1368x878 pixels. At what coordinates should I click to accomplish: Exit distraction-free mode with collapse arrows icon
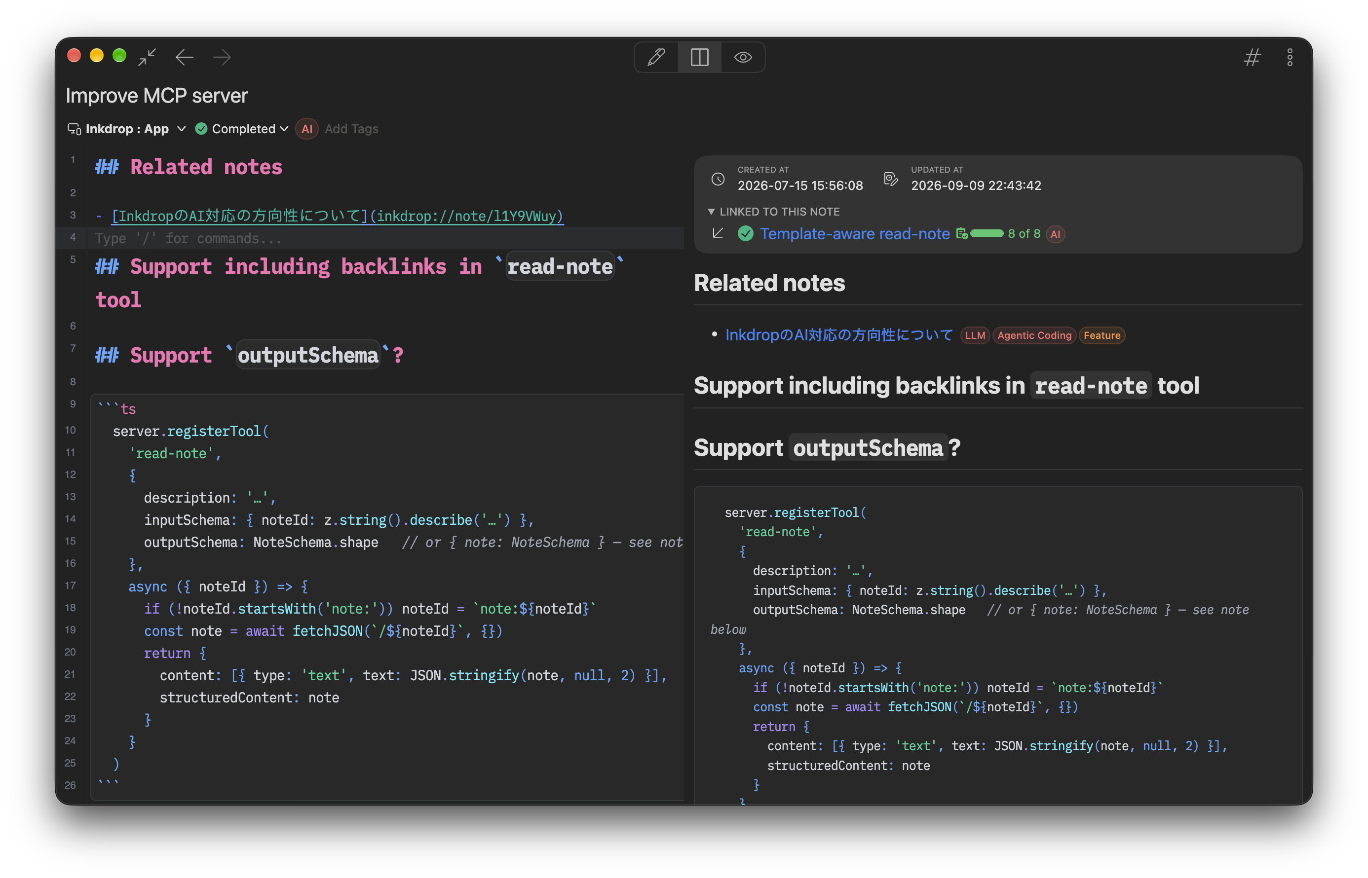point(147,57)
